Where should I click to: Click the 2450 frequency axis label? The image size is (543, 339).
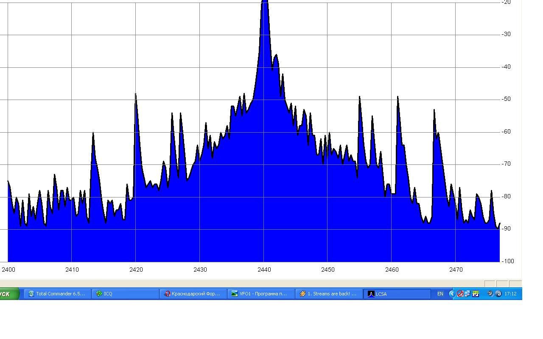coord(328,270)
